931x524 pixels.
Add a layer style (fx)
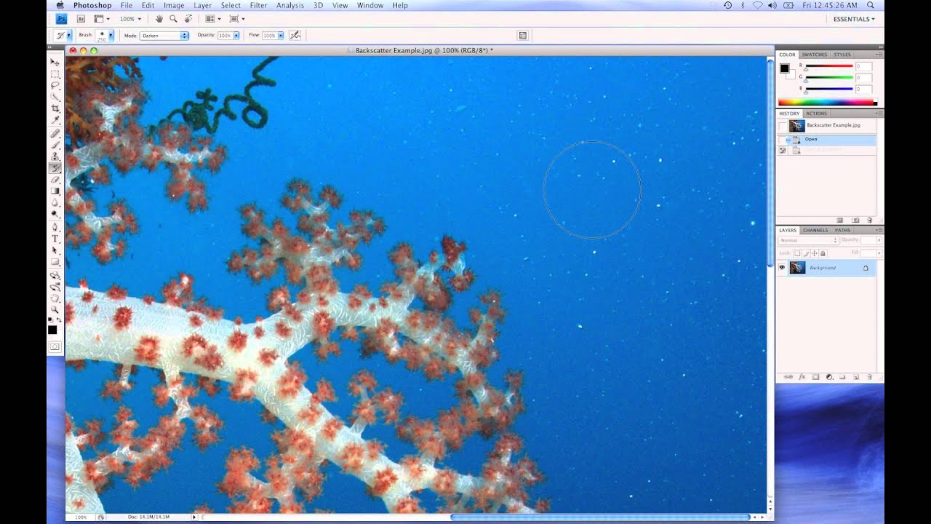tap(802, 377)
